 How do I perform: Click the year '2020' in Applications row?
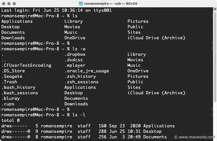[135, 126]
